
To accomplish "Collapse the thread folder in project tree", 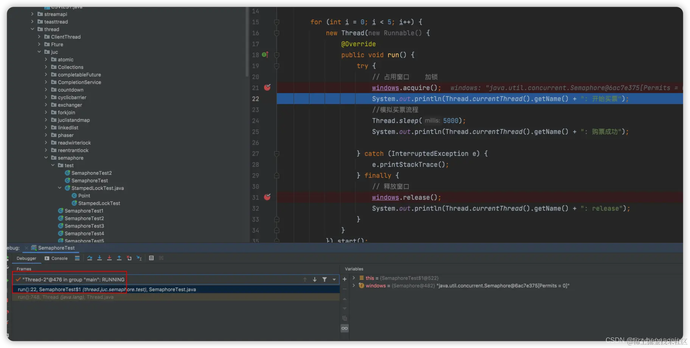I will pos(33,29).
